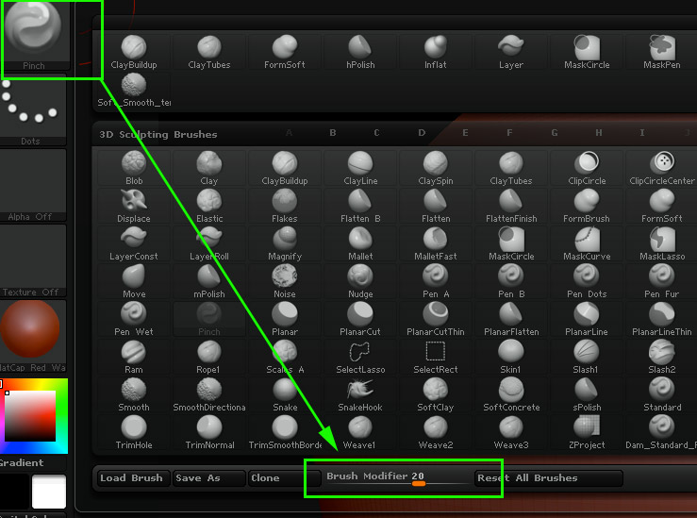This screenshot has height=518, width=697.
Task: Select the MalletFast brush
Action: click(x=435, y=243)
